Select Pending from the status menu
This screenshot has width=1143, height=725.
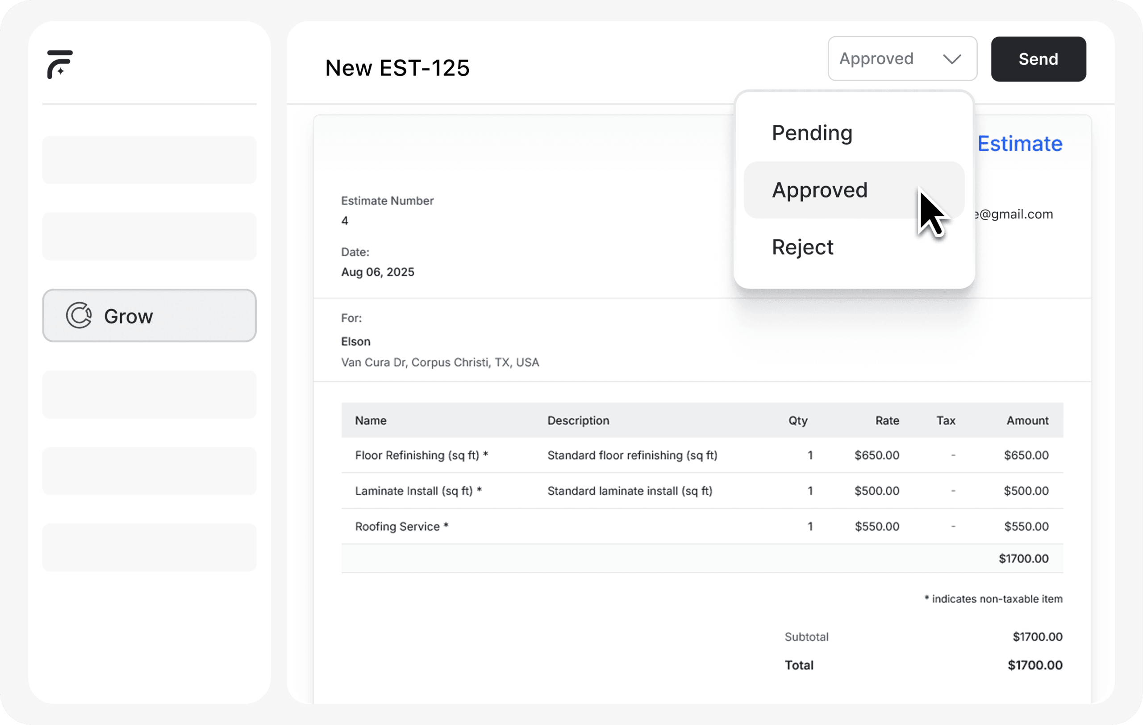click(x=812, y=133)
